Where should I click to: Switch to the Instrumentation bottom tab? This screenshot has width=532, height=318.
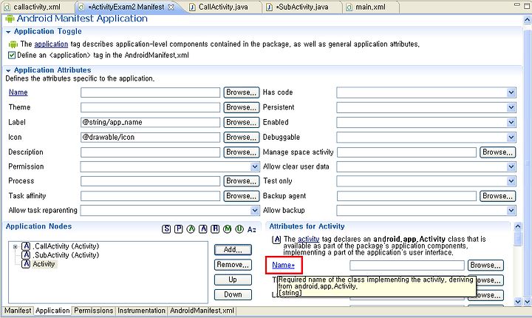[x=141, y=311]
